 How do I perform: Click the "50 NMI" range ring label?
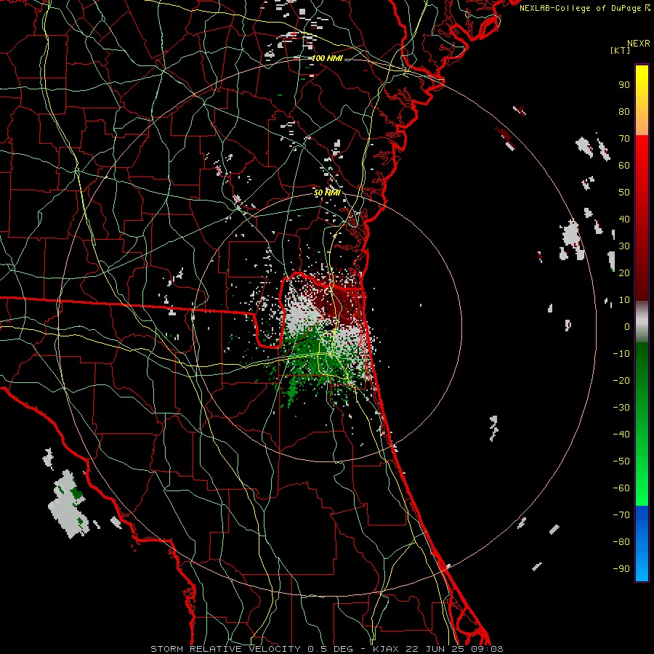(327, 193)
